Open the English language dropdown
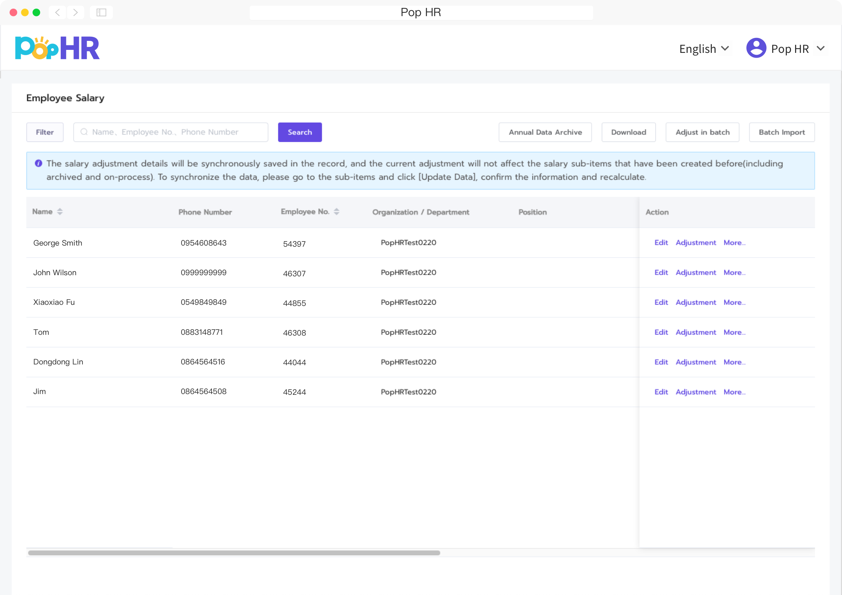This screenshot has width=842, height=595. click(704, 49)
